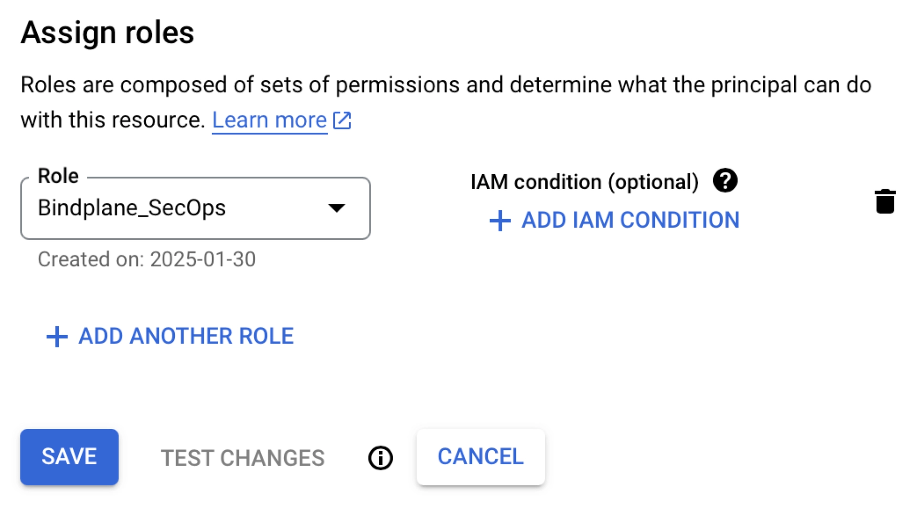The height and width of the screenshot is (509, 917).
Task: Click the TEST CHANGES button
Action: pos(243,457)
